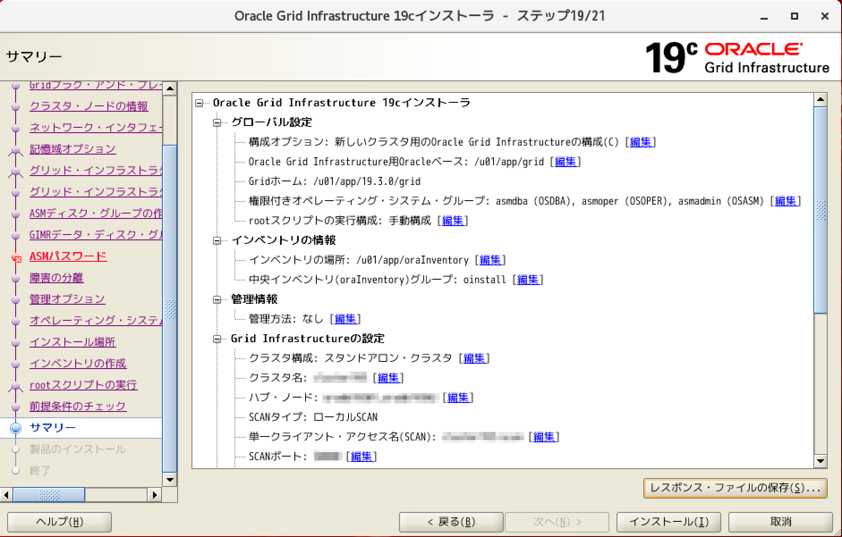842x537 pixels.
Task: Click the error icon beside ASMパスワード
Action: pyautogui.click(x=16, y=258)
